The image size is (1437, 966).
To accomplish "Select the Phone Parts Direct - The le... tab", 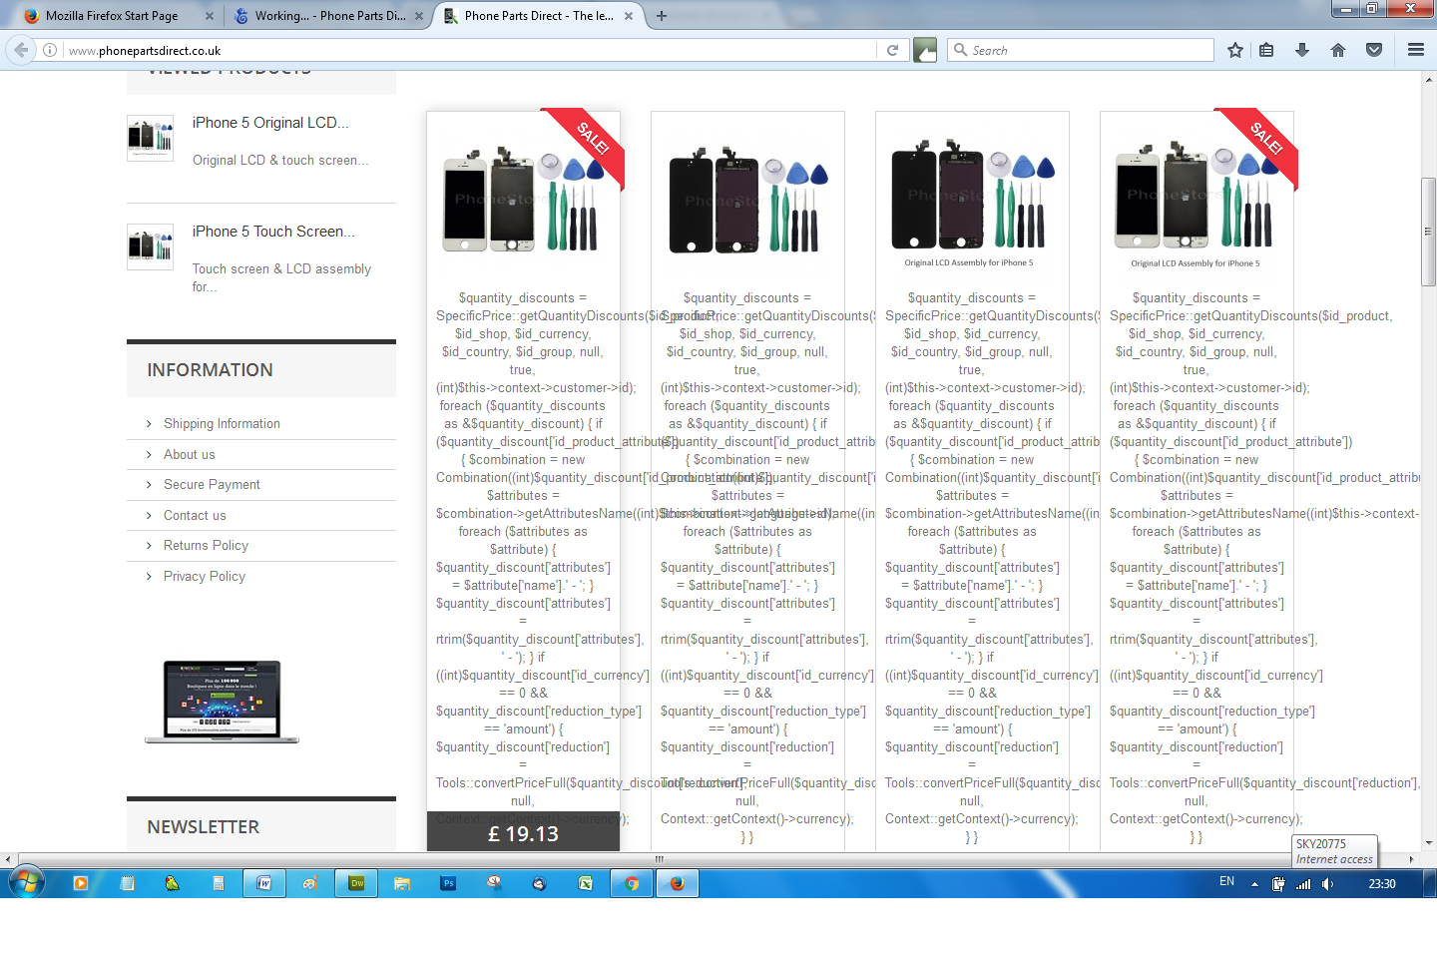I will pos(539,16).
